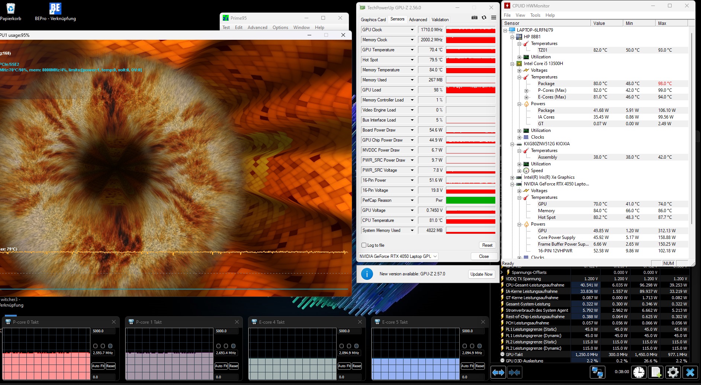The height and width of the screenshot is (385, 701).
Task: Open the GPU-Z hamburger menu
Action: click(493, 18)
